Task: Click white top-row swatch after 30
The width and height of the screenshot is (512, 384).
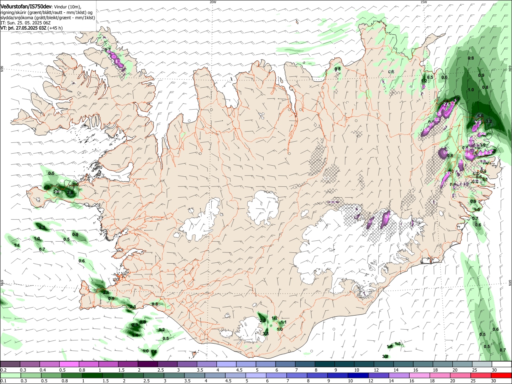Action: click(x=501, y=364)
